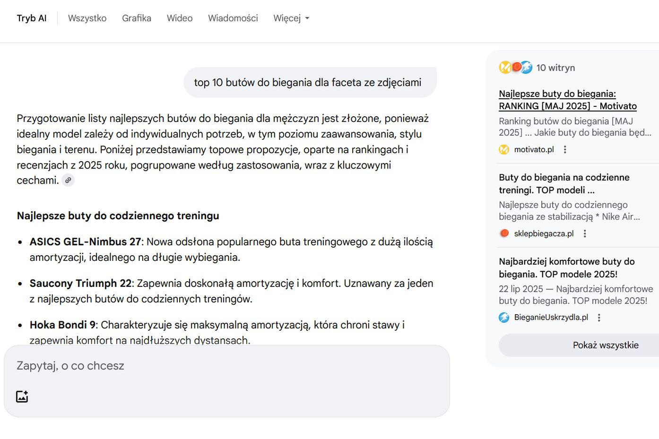Expand the Więcej dropdown
659x439 pixels.
click(291, 18)
